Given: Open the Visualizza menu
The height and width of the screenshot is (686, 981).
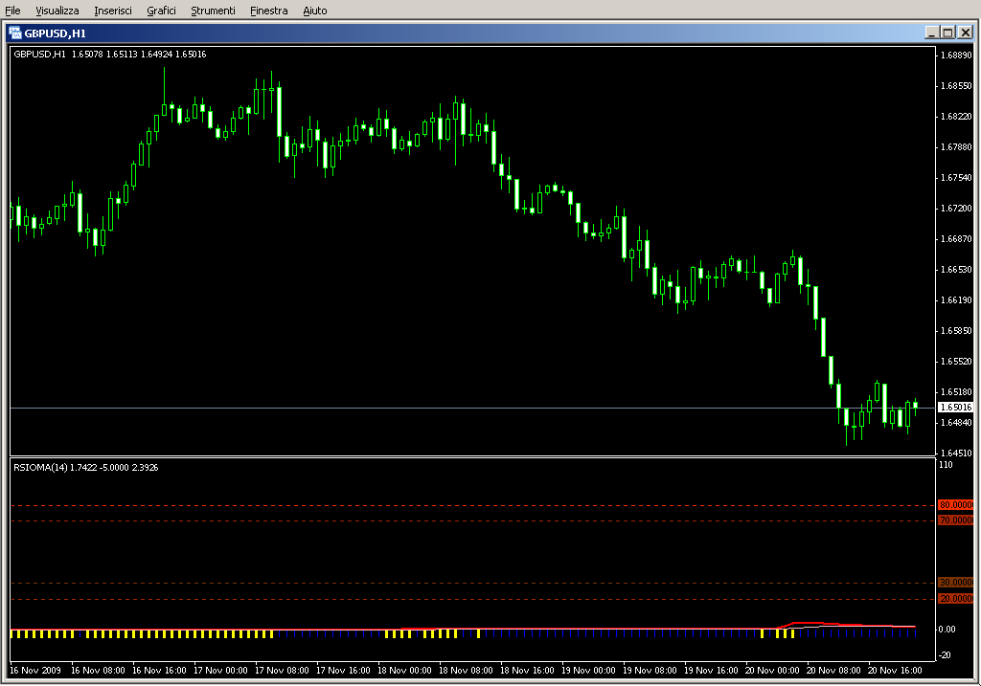Looking at the screenshot, I should (x=57, y=11).
